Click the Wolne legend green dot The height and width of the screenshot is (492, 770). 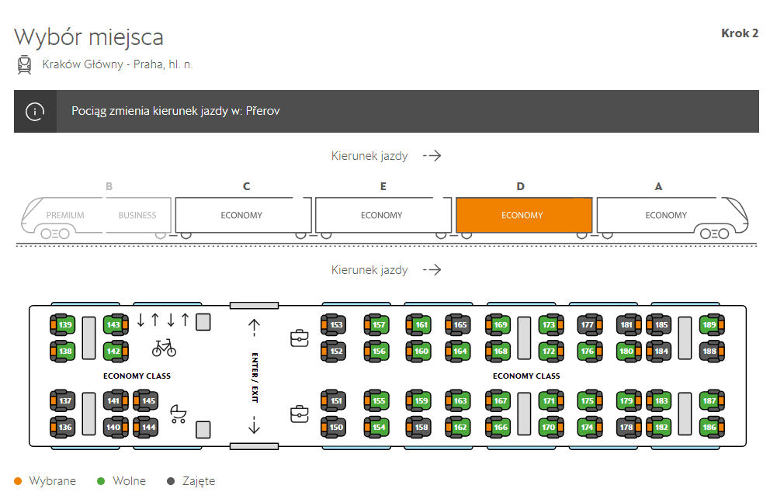pos(101,481)
